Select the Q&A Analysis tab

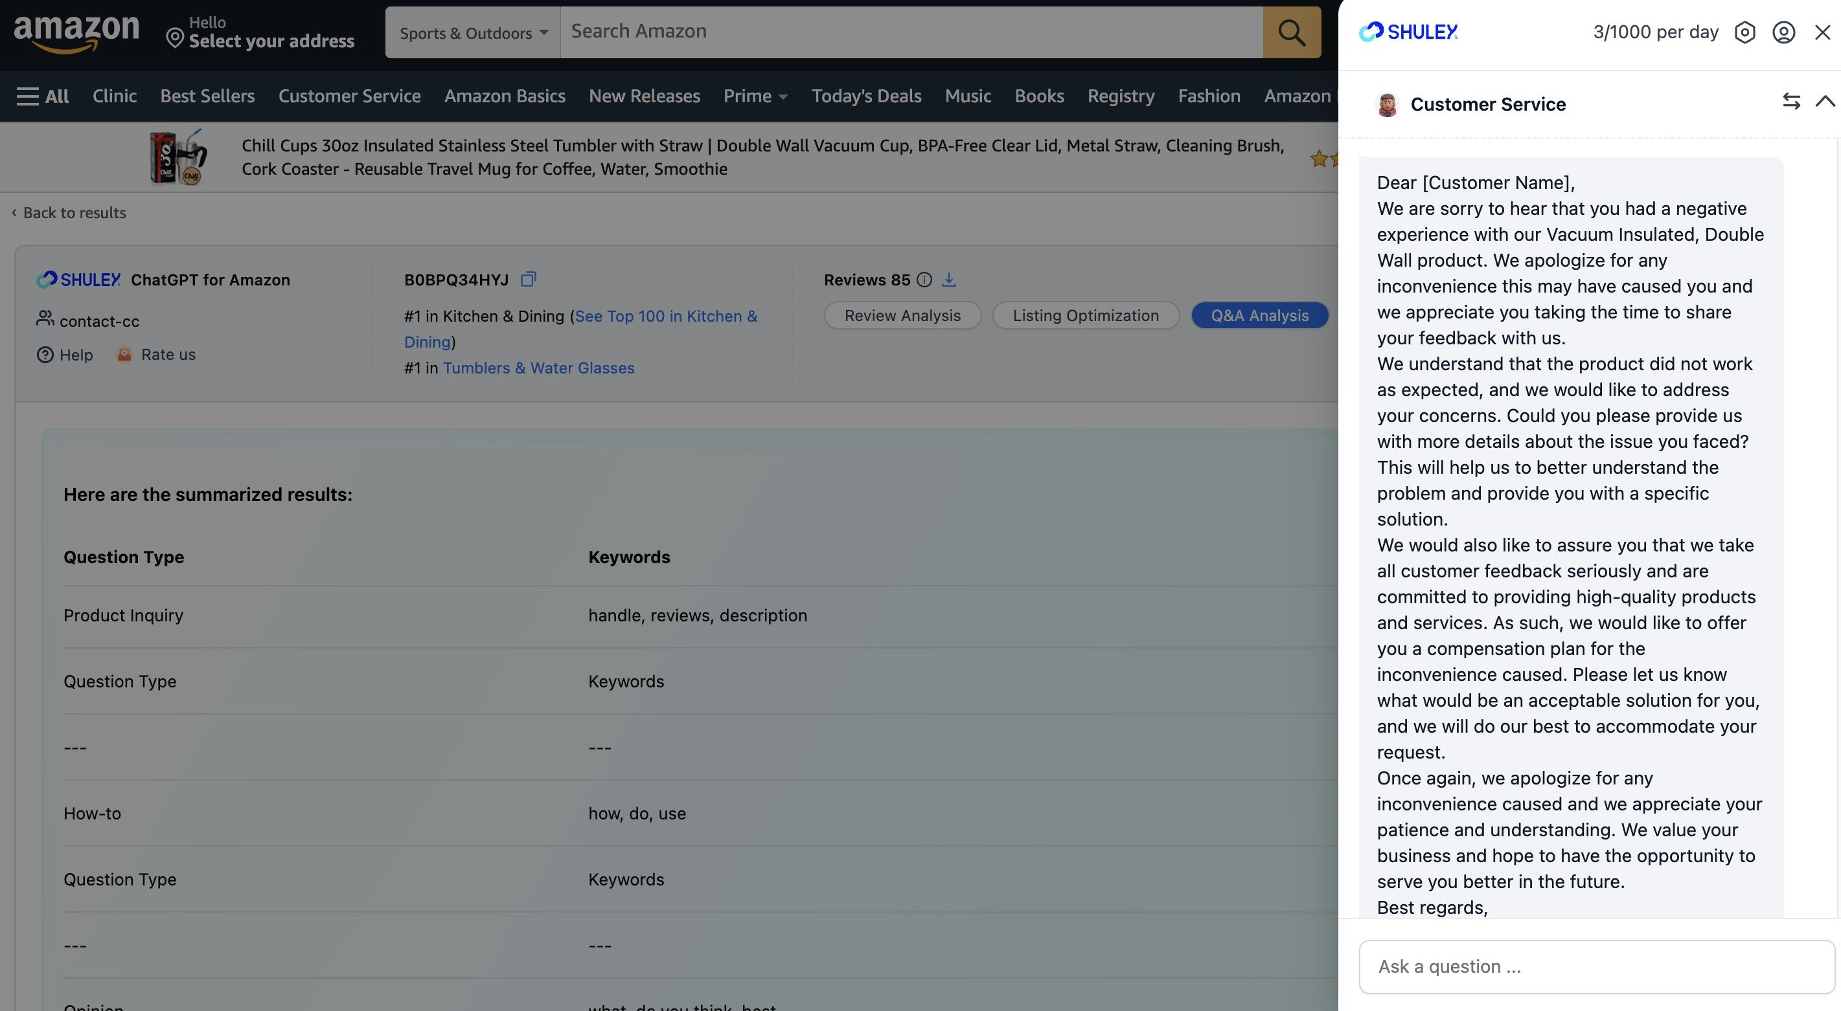click(1259, 316)
